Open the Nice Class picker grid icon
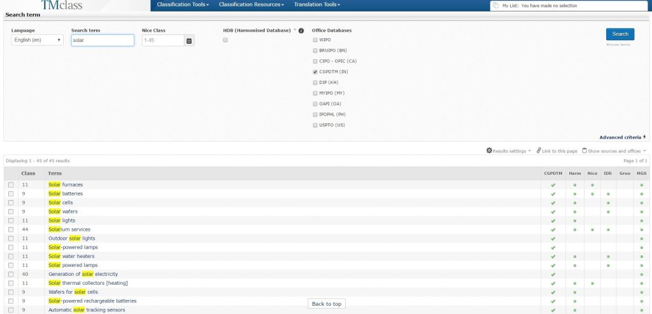Viewport: 652px width, 314px height. coord(188,41)
